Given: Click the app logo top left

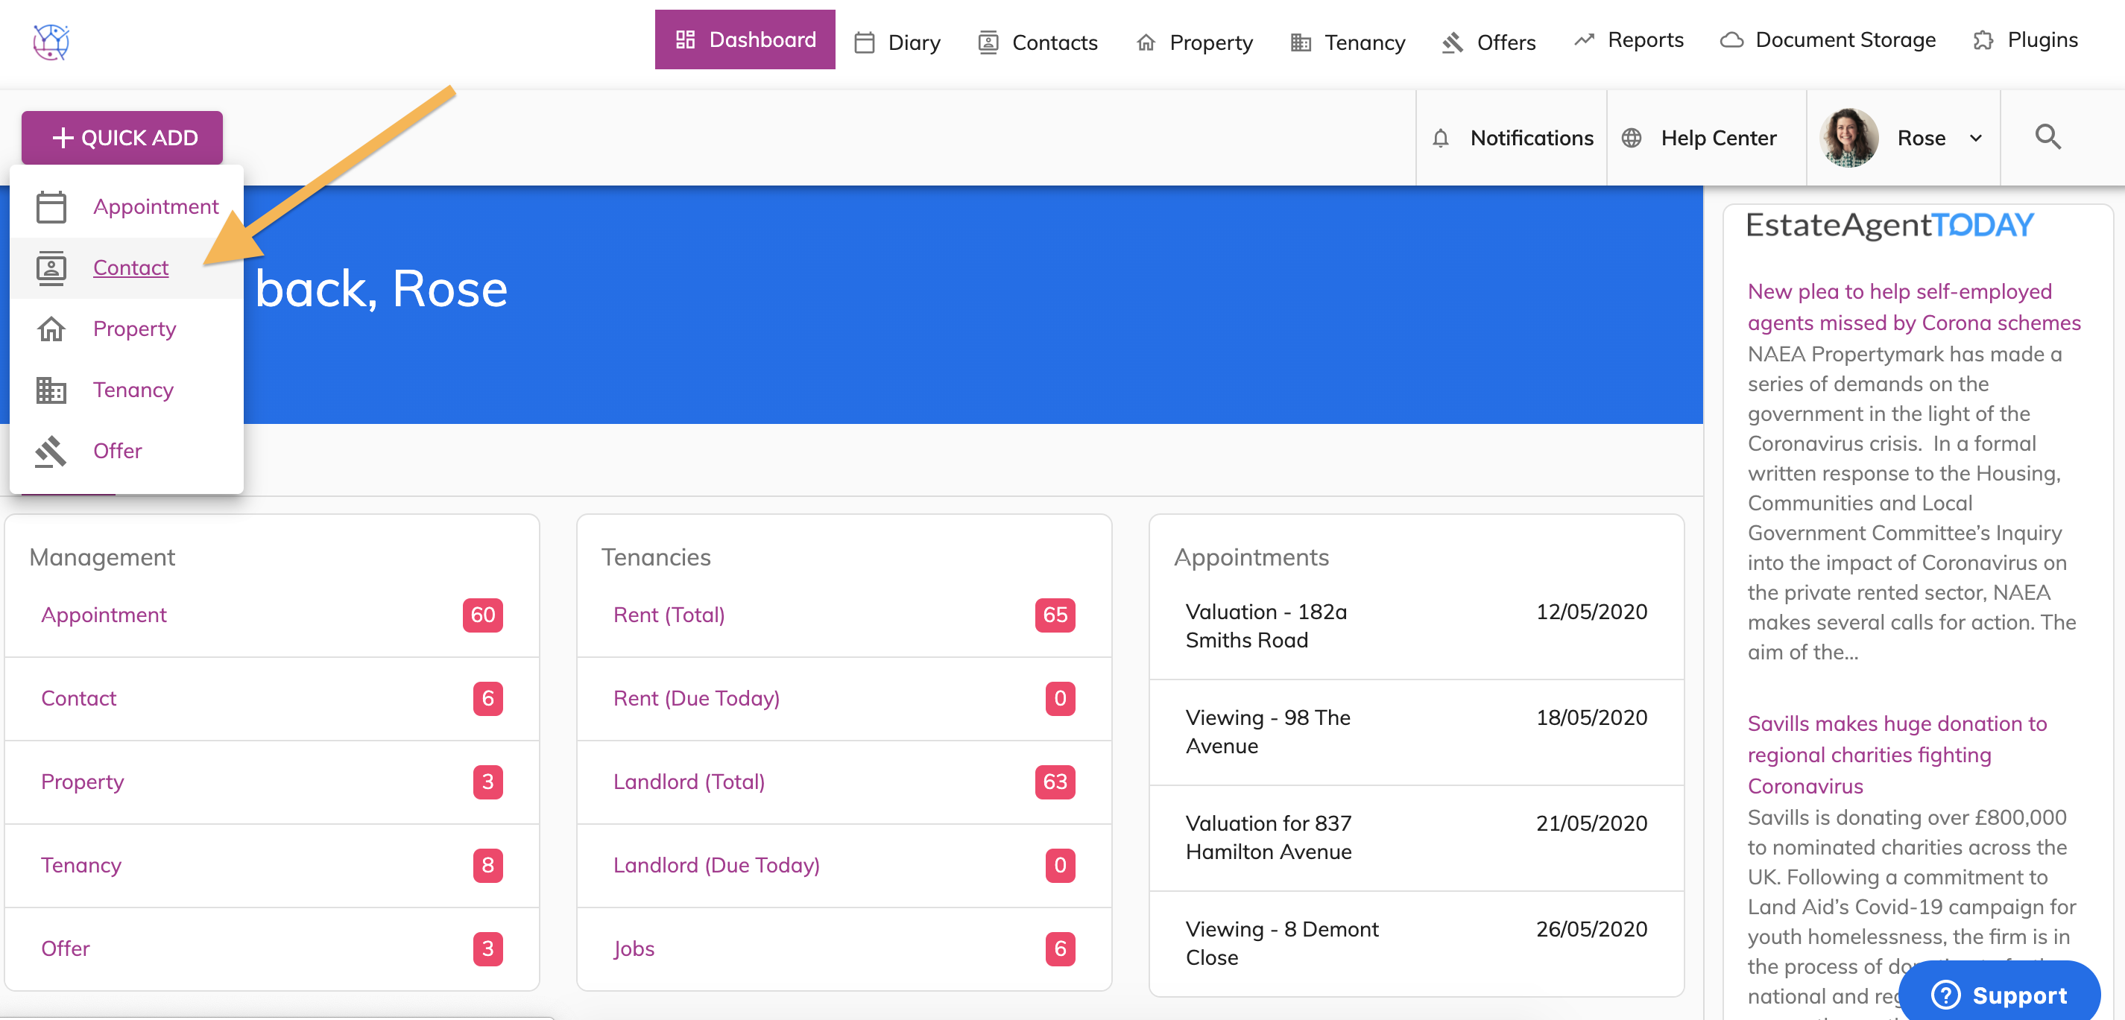Looking at the screenshot, I should pyautogui.click(x=51, y=41).
